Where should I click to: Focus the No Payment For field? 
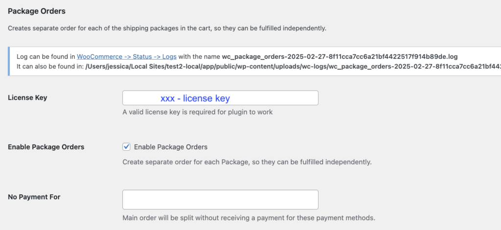click(220, 200)
